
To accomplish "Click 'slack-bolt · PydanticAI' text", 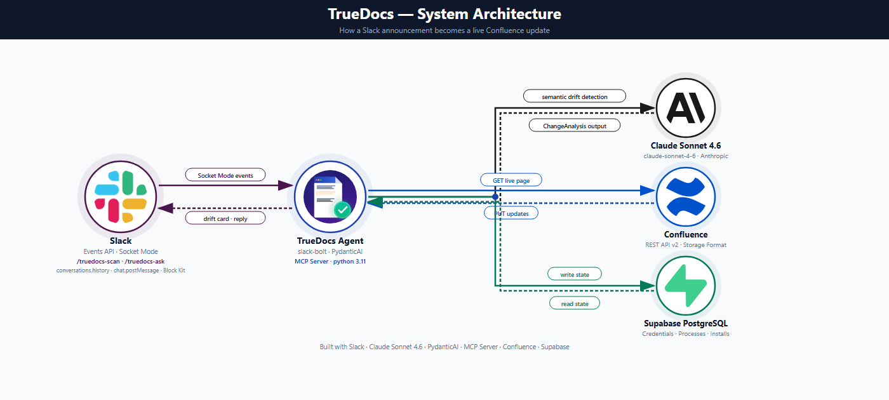I will click(330, 251).
